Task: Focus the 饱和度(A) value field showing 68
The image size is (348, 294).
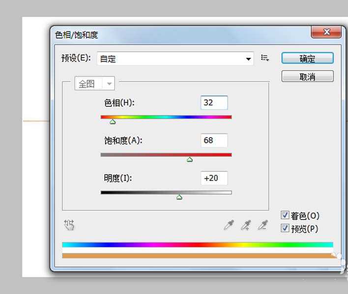Action: [214, 140]
